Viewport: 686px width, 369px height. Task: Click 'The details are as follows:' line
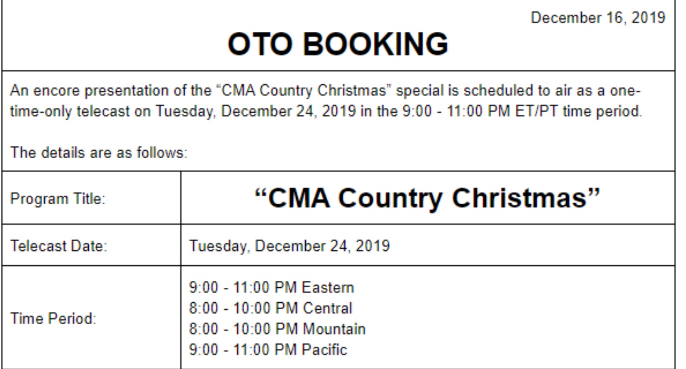point(99,153)
